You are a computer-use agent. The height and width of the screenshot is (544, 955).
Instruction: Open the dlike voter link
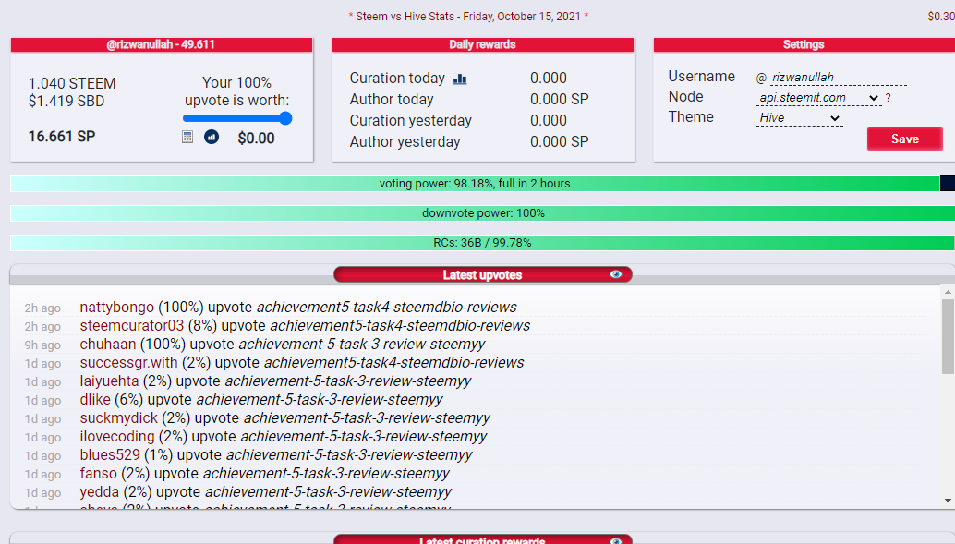click(x=95, y=400)
